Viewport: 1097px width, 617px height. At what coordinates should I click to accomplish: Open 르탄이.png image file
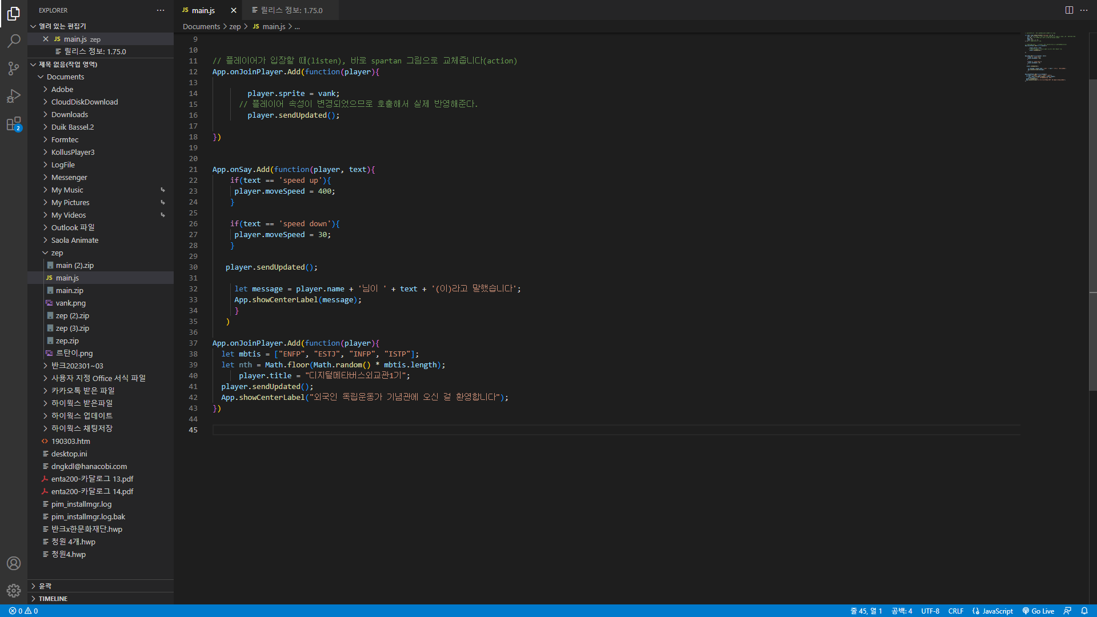[x=101, y=354]
